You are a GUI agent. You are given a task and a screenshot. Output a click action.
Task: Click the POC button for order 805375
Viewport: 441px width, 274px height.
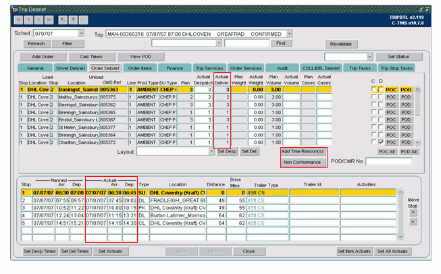click(391, 97)
